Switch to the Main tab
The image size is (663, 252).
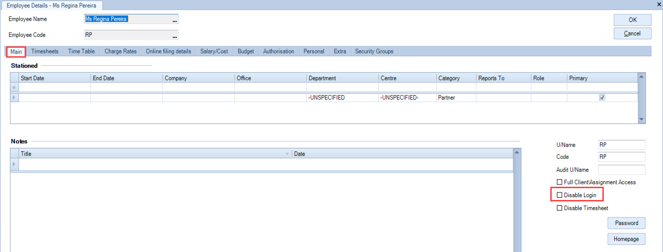click(16, 52)
